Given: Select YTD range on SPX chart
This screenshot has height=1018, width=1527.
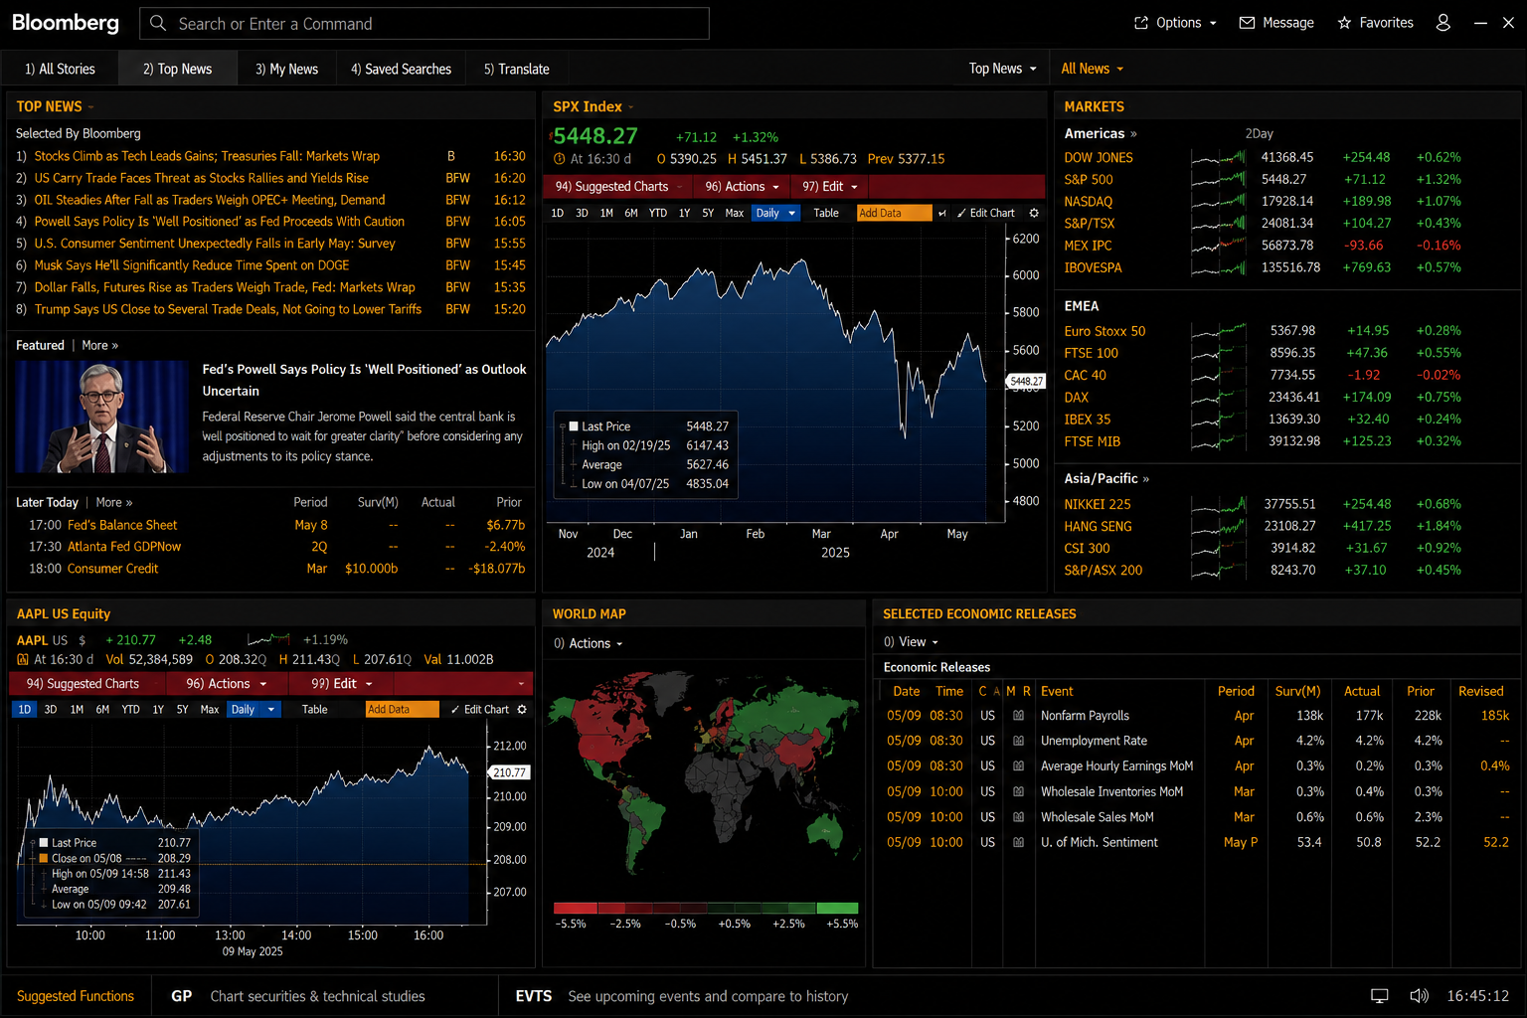Looking at the screenshot, I should tap(658, 213).
